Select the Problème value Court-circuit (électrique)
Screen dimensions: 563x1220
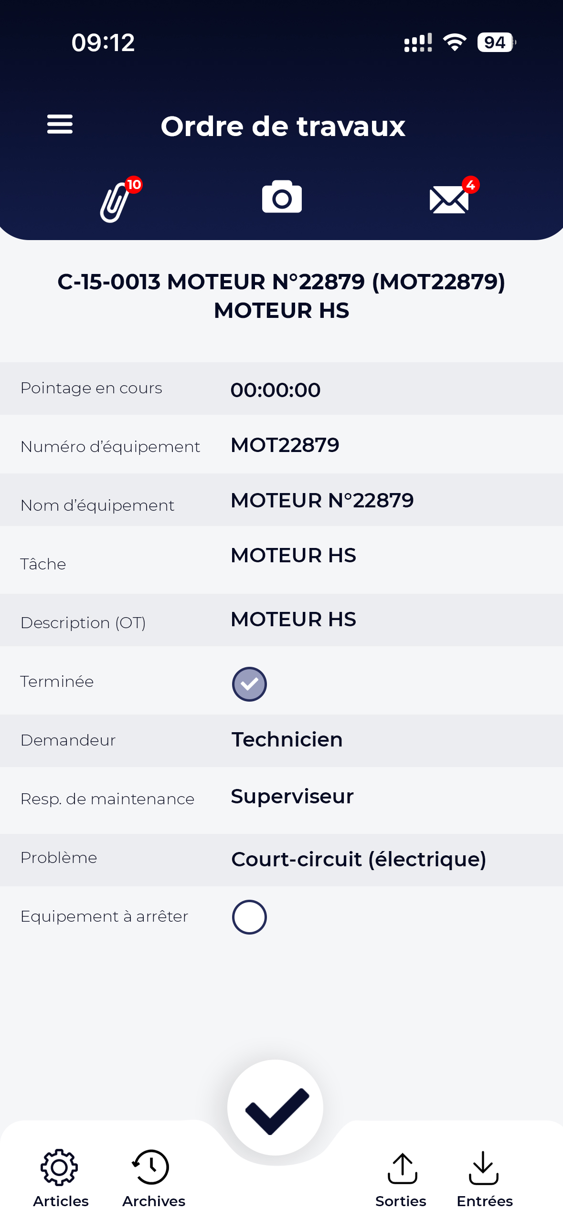(358, 859)
